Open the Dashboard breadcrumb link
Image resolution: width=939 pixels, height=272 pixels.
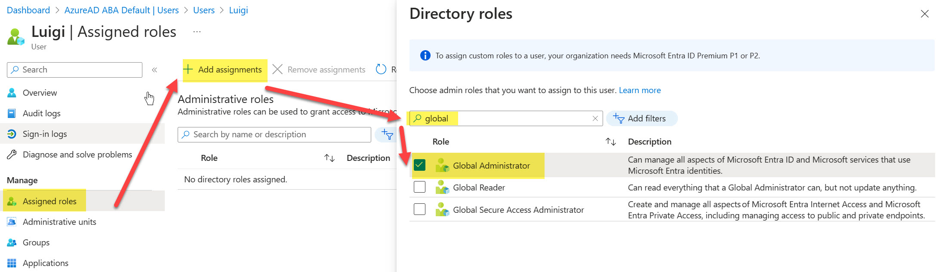[x=28, y=10]
